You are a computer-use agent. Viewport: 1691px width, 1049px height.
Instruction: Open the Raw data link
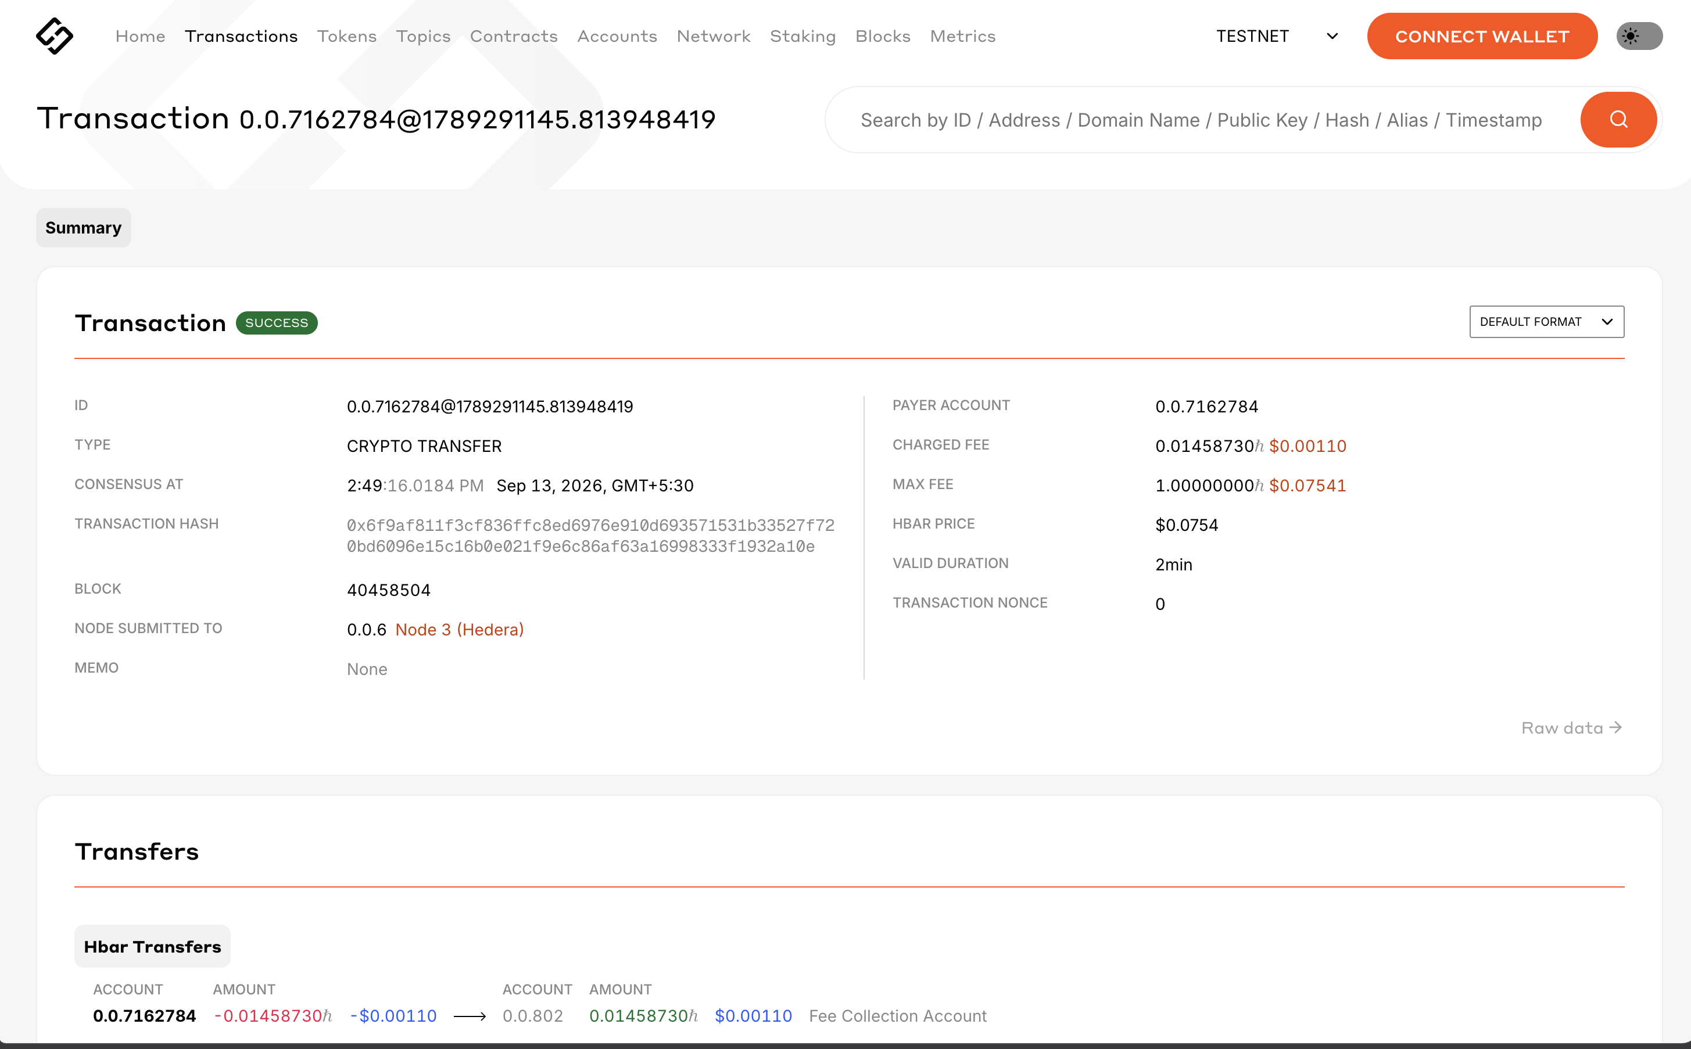(1571, 728)
